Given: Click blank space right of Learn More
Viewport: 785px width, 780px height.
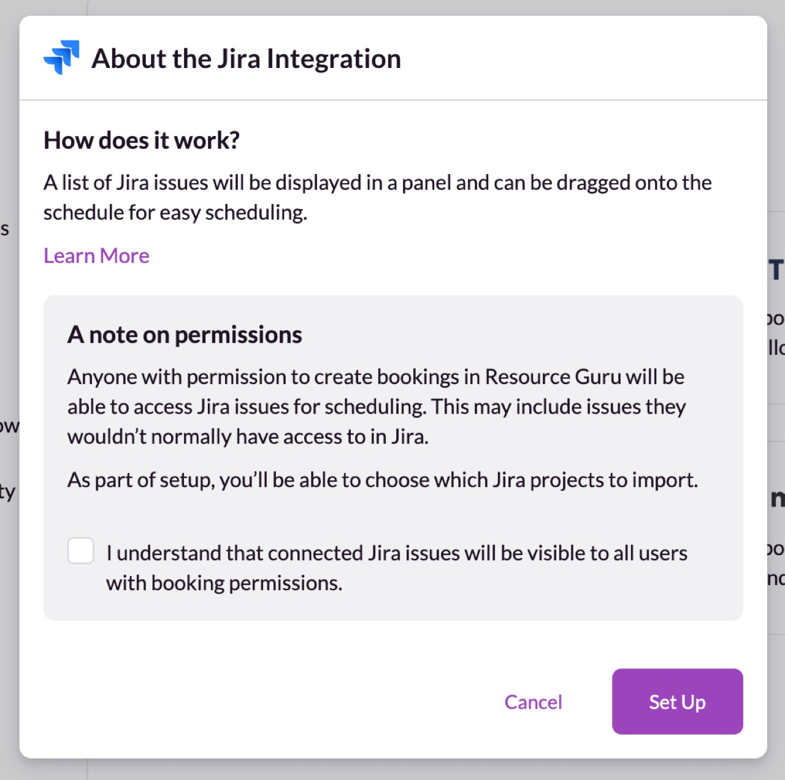Looking at the screenshot, I should (429, 256).
